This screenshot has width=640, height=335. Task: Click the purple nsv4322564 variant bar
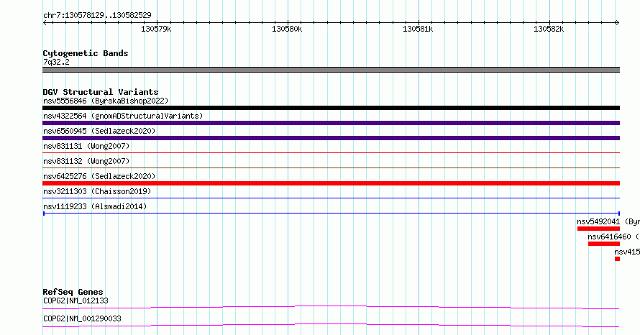331,123
